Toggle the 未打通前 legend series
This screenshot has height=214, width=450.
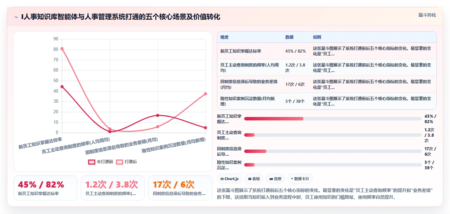coord(101,162)
